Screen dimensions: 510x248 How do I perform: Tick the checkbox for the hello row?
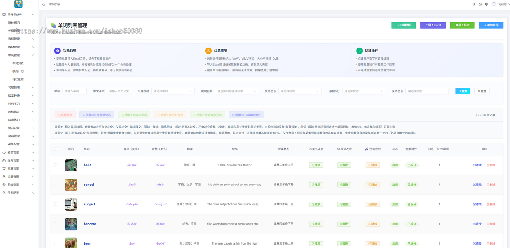[x=56, y=165]
